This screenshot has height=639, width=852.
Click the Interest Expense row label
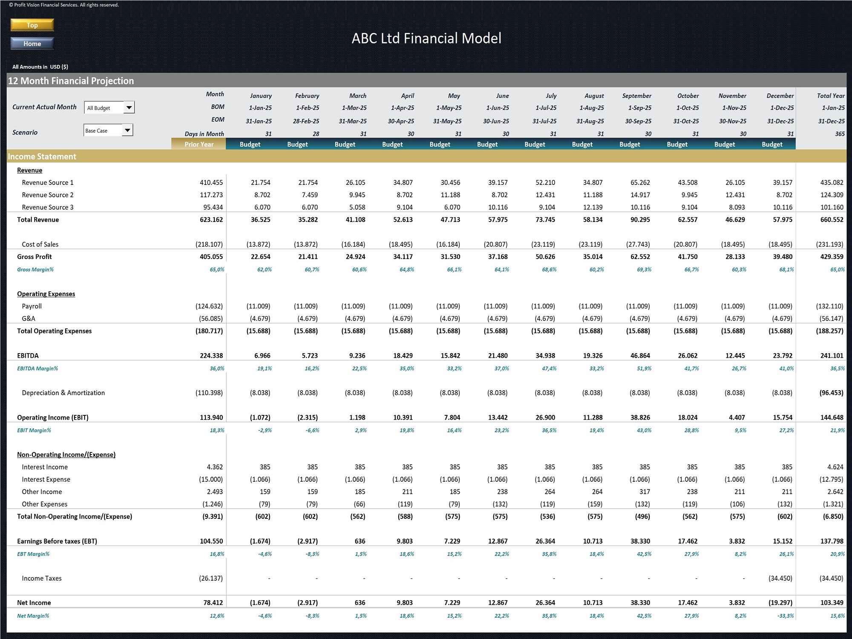(46, 480)
